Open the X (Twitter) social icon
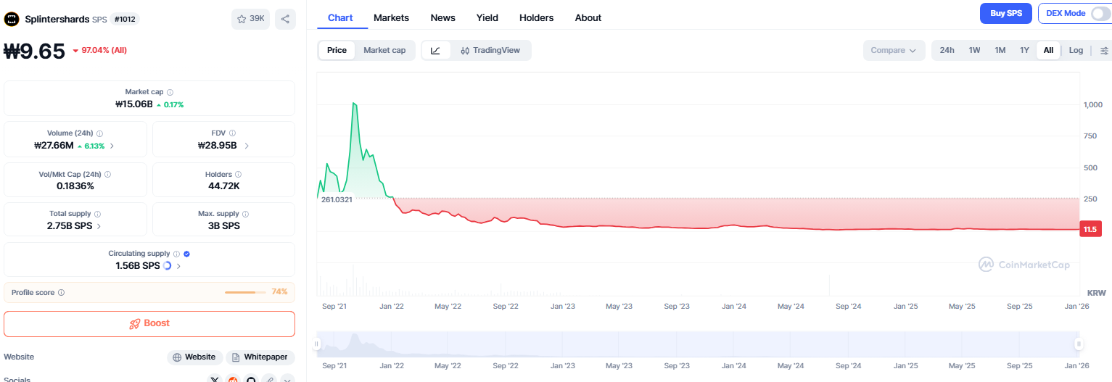This screenshot has width=1112, height=382. pyautogui.click(x=214, y=379)
